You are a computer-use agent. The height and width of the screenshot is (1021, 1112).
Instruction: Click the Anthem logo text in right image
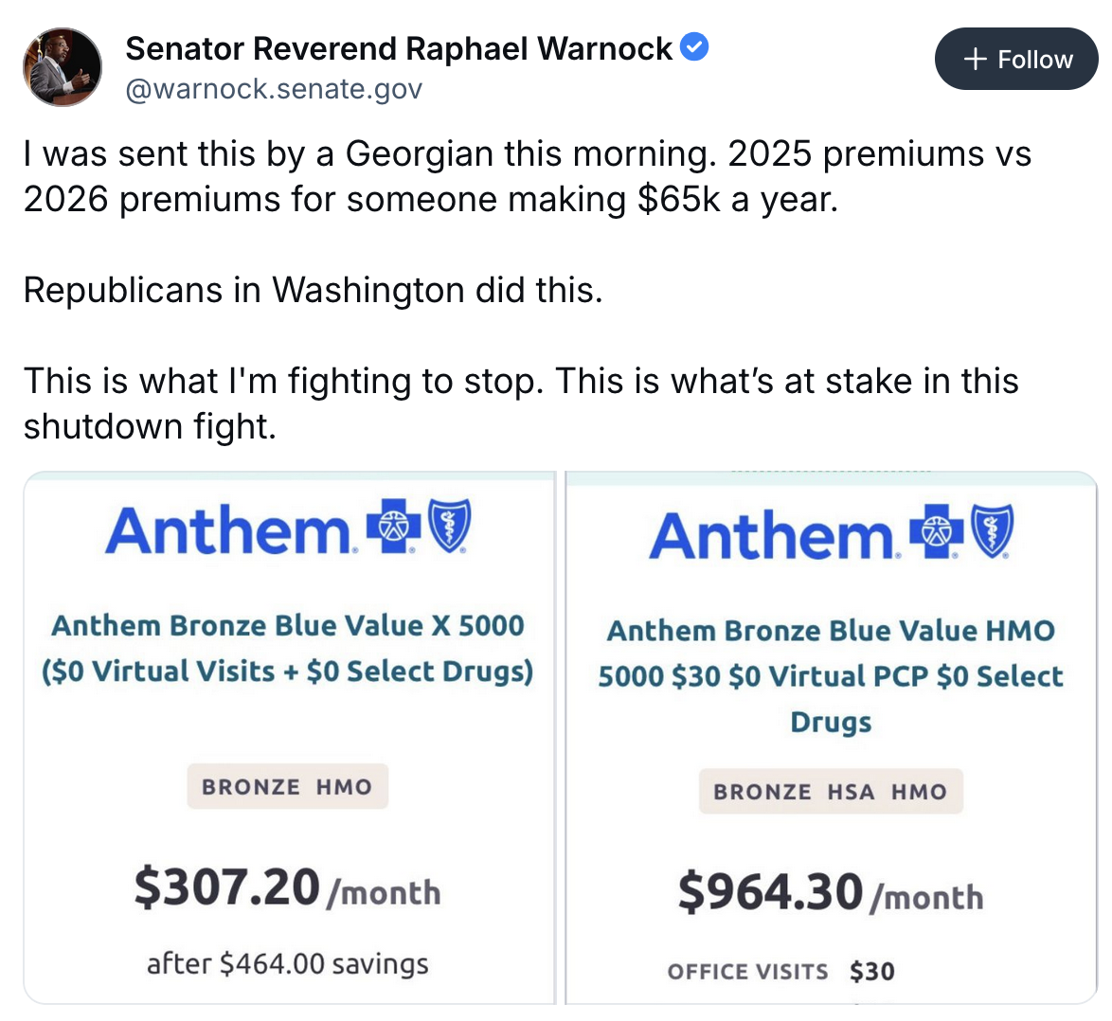tap(772, 536)
